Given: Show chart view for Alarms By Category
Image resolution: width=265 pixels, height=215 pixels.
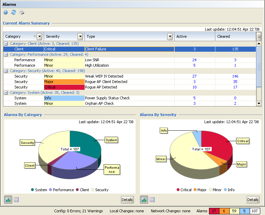Looking at the screenshot, I should pos(8,200).
